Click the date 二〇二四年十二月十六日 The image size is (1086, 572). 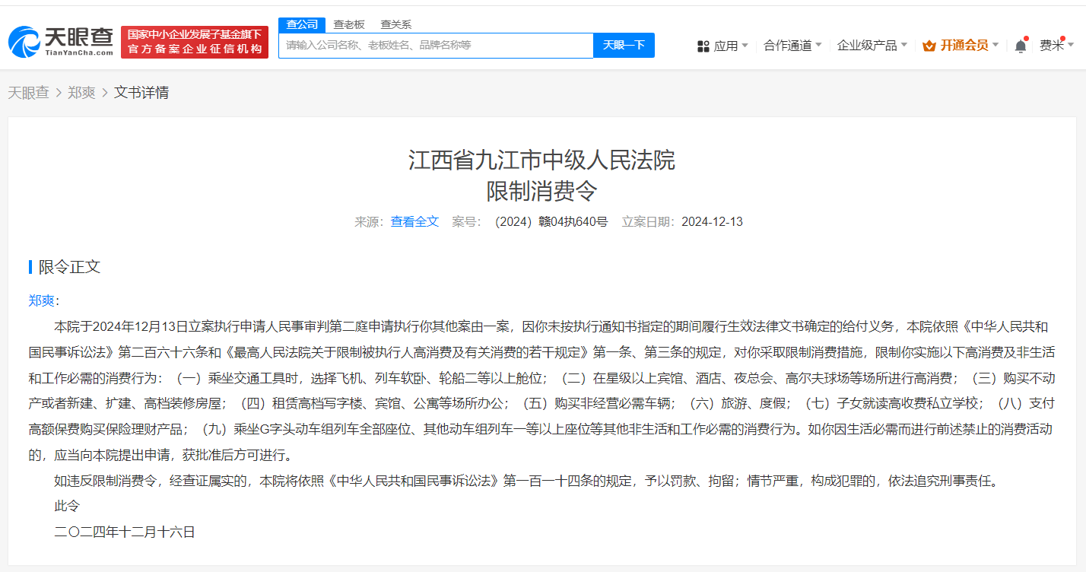[125, 532]
